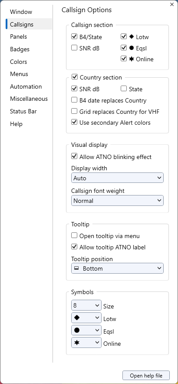Enable SNR dB in Callsign section
Image resolution: width=178 pixels, height=384 pixels.
[74, 48]
